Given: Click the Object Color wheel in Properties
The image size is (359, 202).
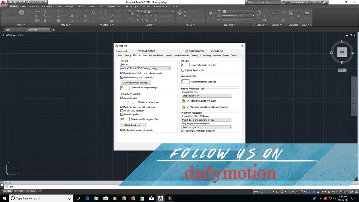Looking at the screenshot, I should point(219,12).
